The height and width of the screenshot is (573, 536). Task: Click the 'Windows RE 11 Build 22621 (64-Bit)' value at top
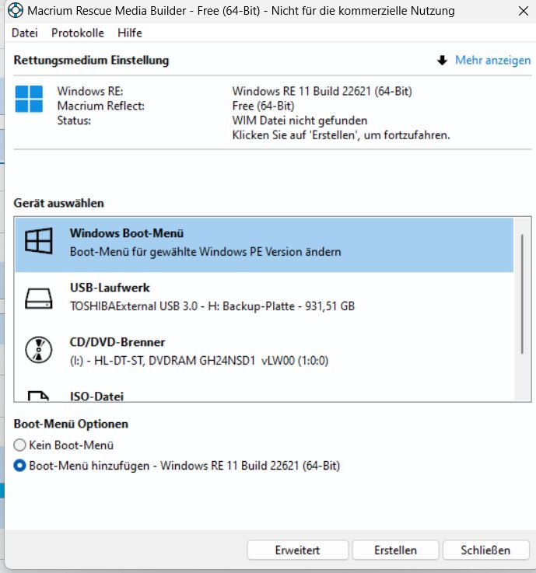point(322,91)
